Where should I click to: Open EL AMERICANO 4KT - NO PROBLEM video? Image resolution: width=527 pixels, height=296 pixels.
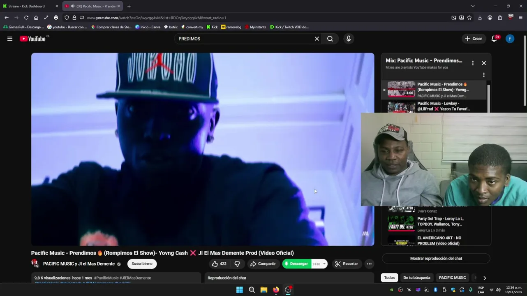pyautogui.click(x=437, y=240)
